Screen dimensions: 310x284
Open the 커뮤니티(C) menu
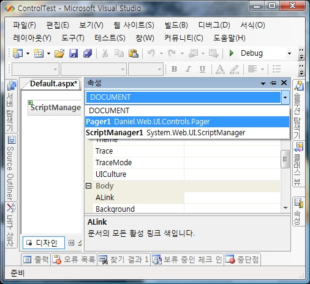tap(184, 38)
